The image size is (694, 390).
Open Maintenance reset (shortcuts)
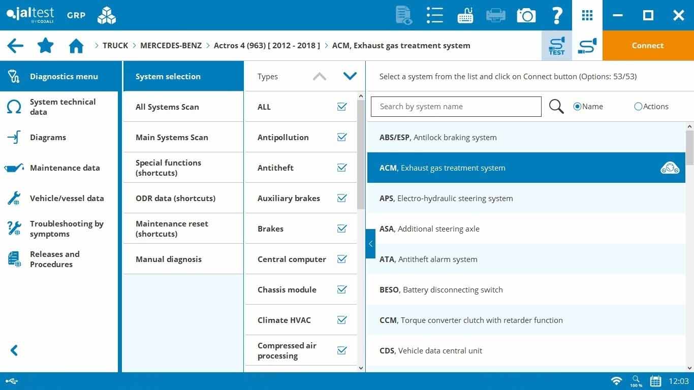tap(183, 229)
